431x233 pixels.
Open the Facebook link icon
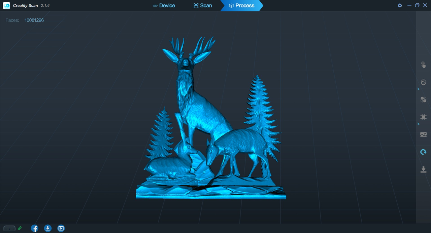pyautogui.click(x=34, y=228)
